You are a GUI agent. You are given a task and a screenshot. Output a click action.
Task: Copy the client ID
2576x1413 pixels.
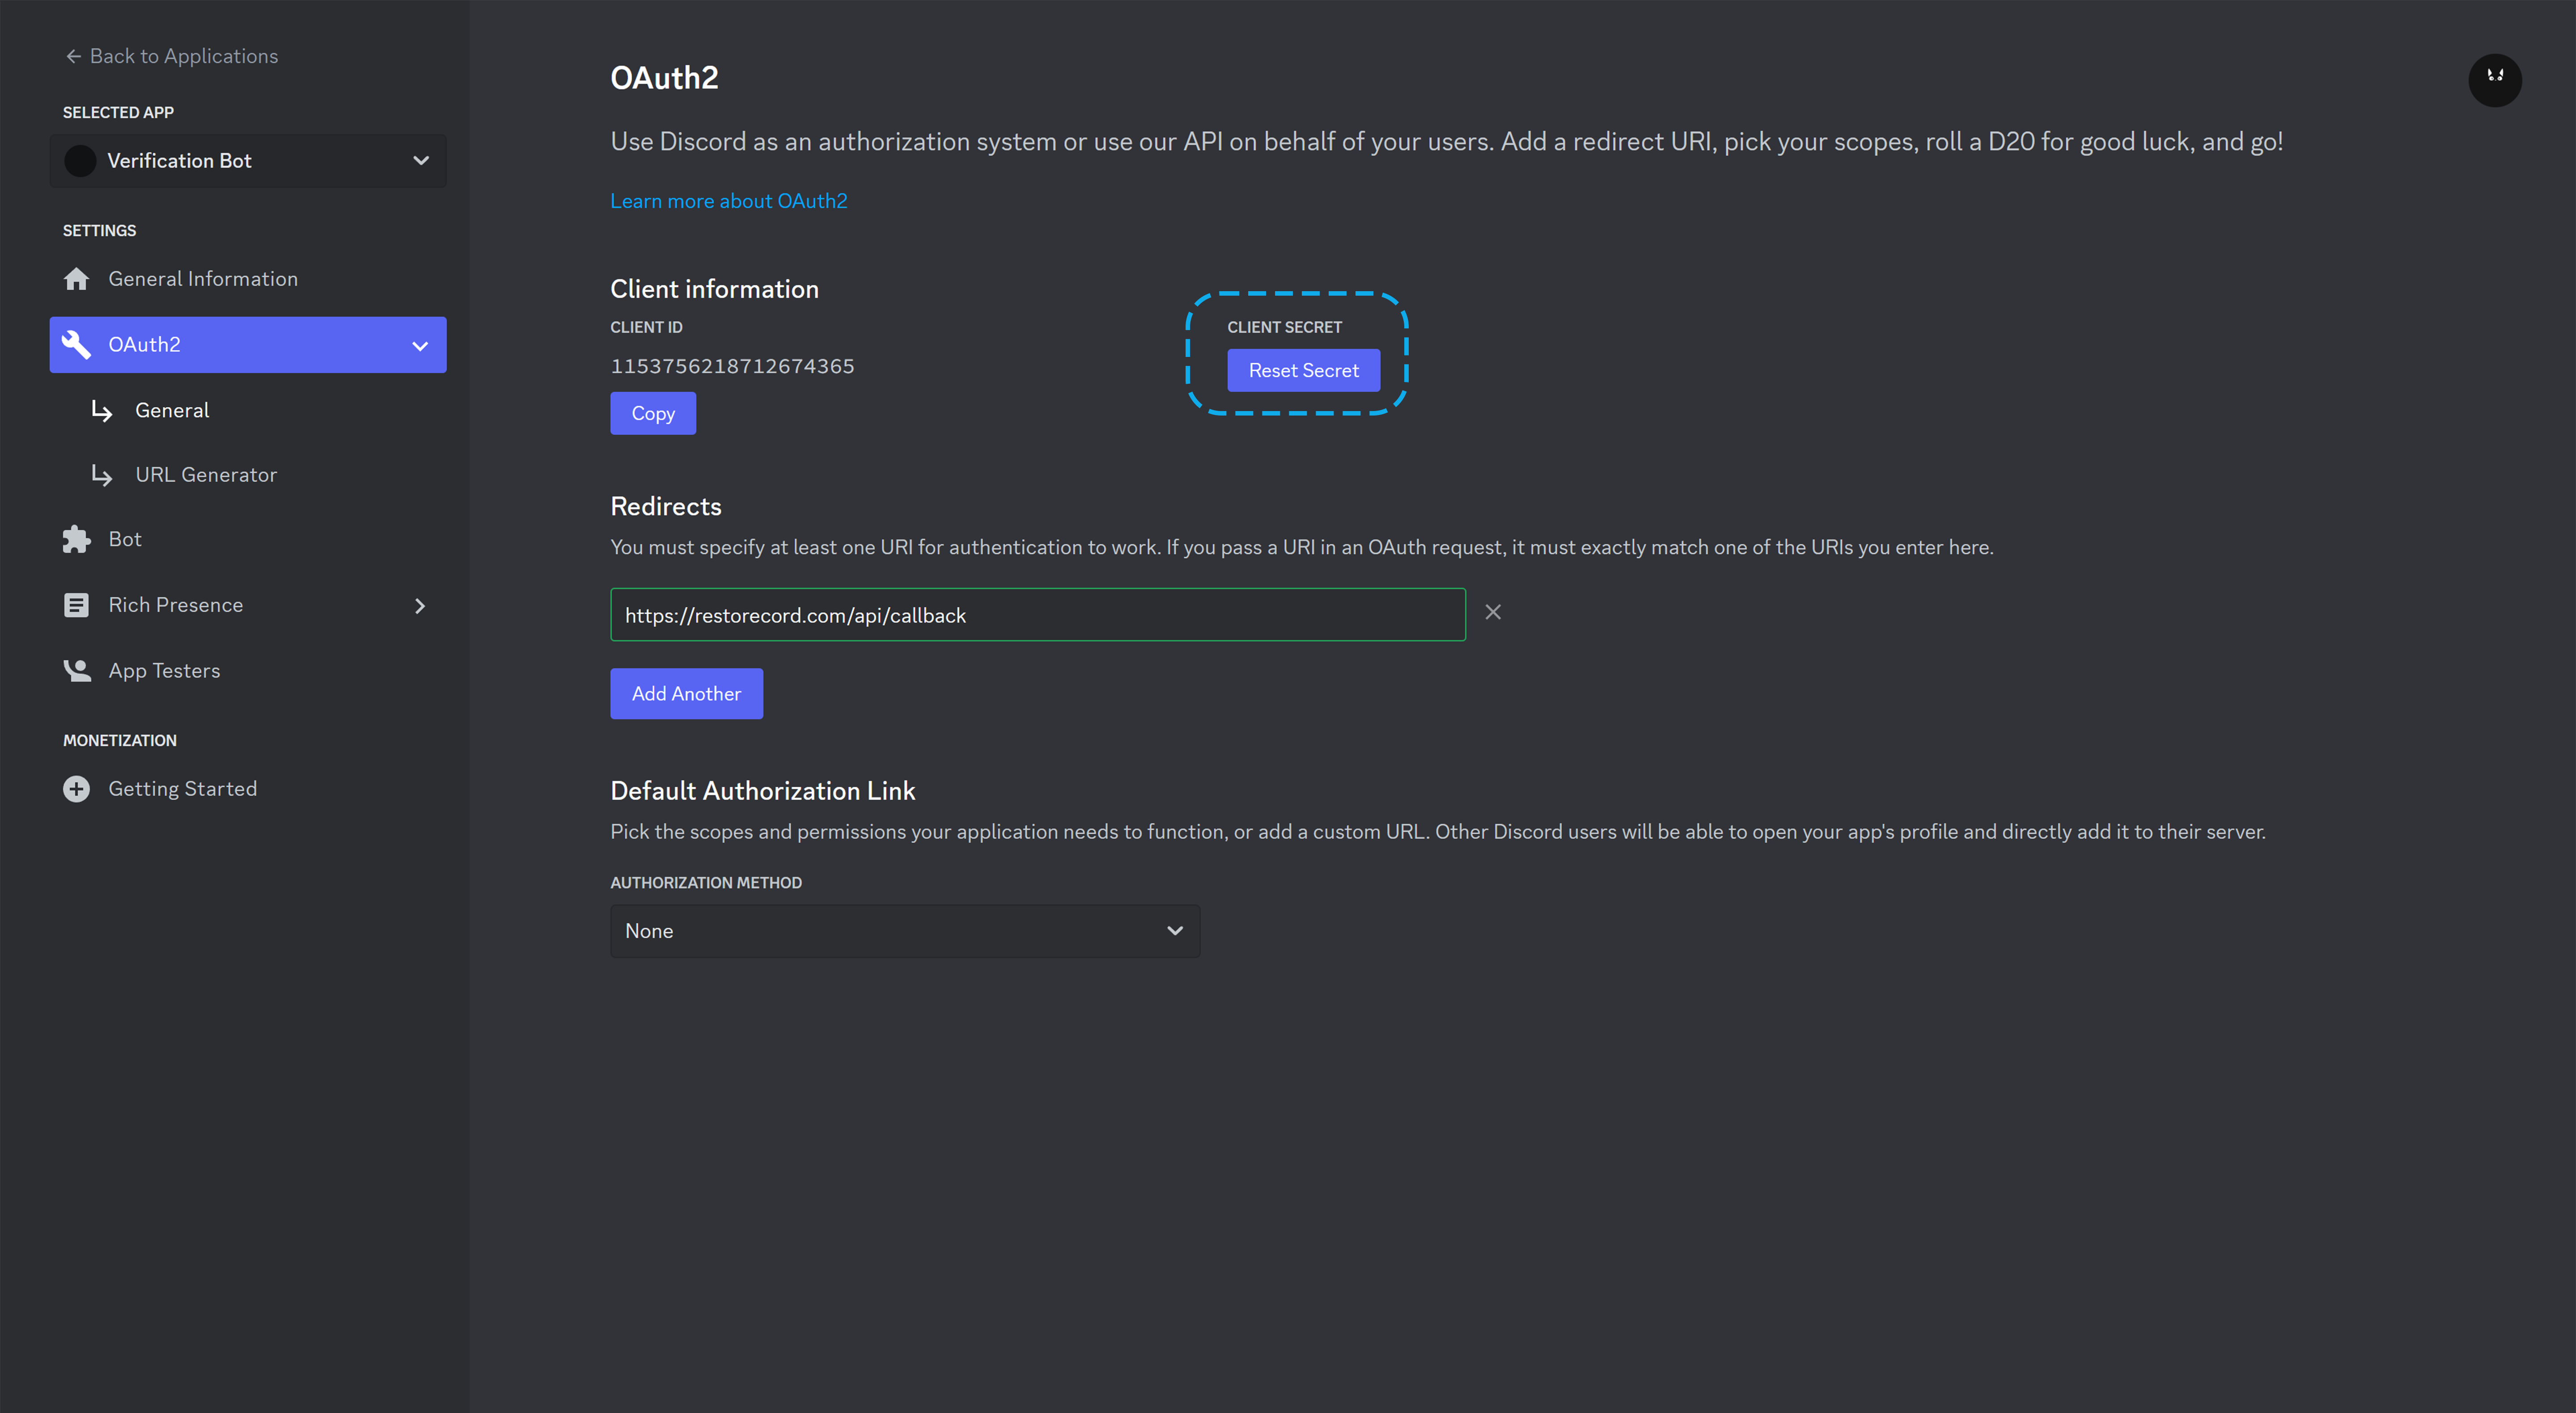pos(652,413)
